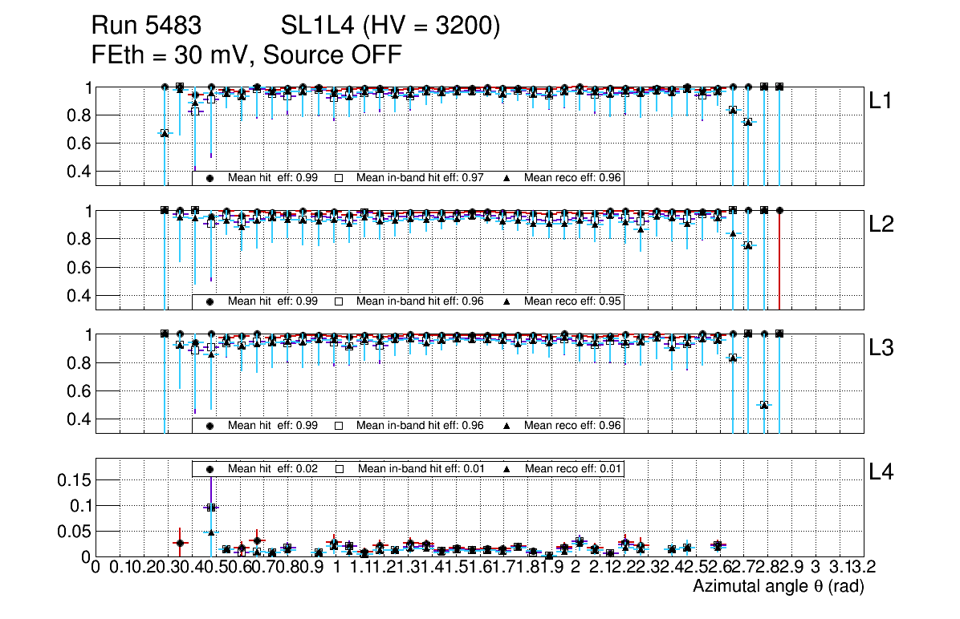The image size is (960, 619).
Task: Click the open square legend marker in L3
Action: 339,425
